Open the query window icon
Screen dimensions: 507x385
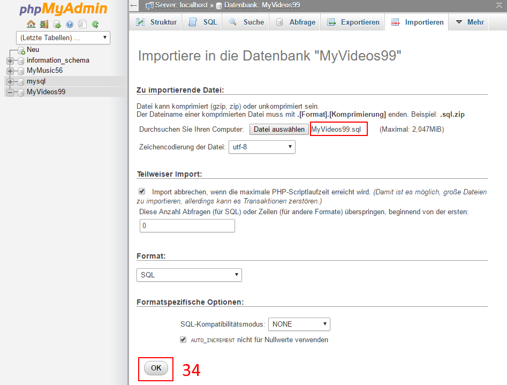coord(57,24)
